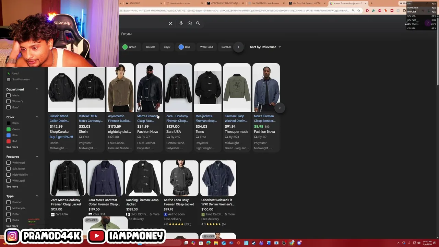The width and height of the screenshot is (439, 247).
Task: Open the new browser tab plus button
Action: (371, 3)
